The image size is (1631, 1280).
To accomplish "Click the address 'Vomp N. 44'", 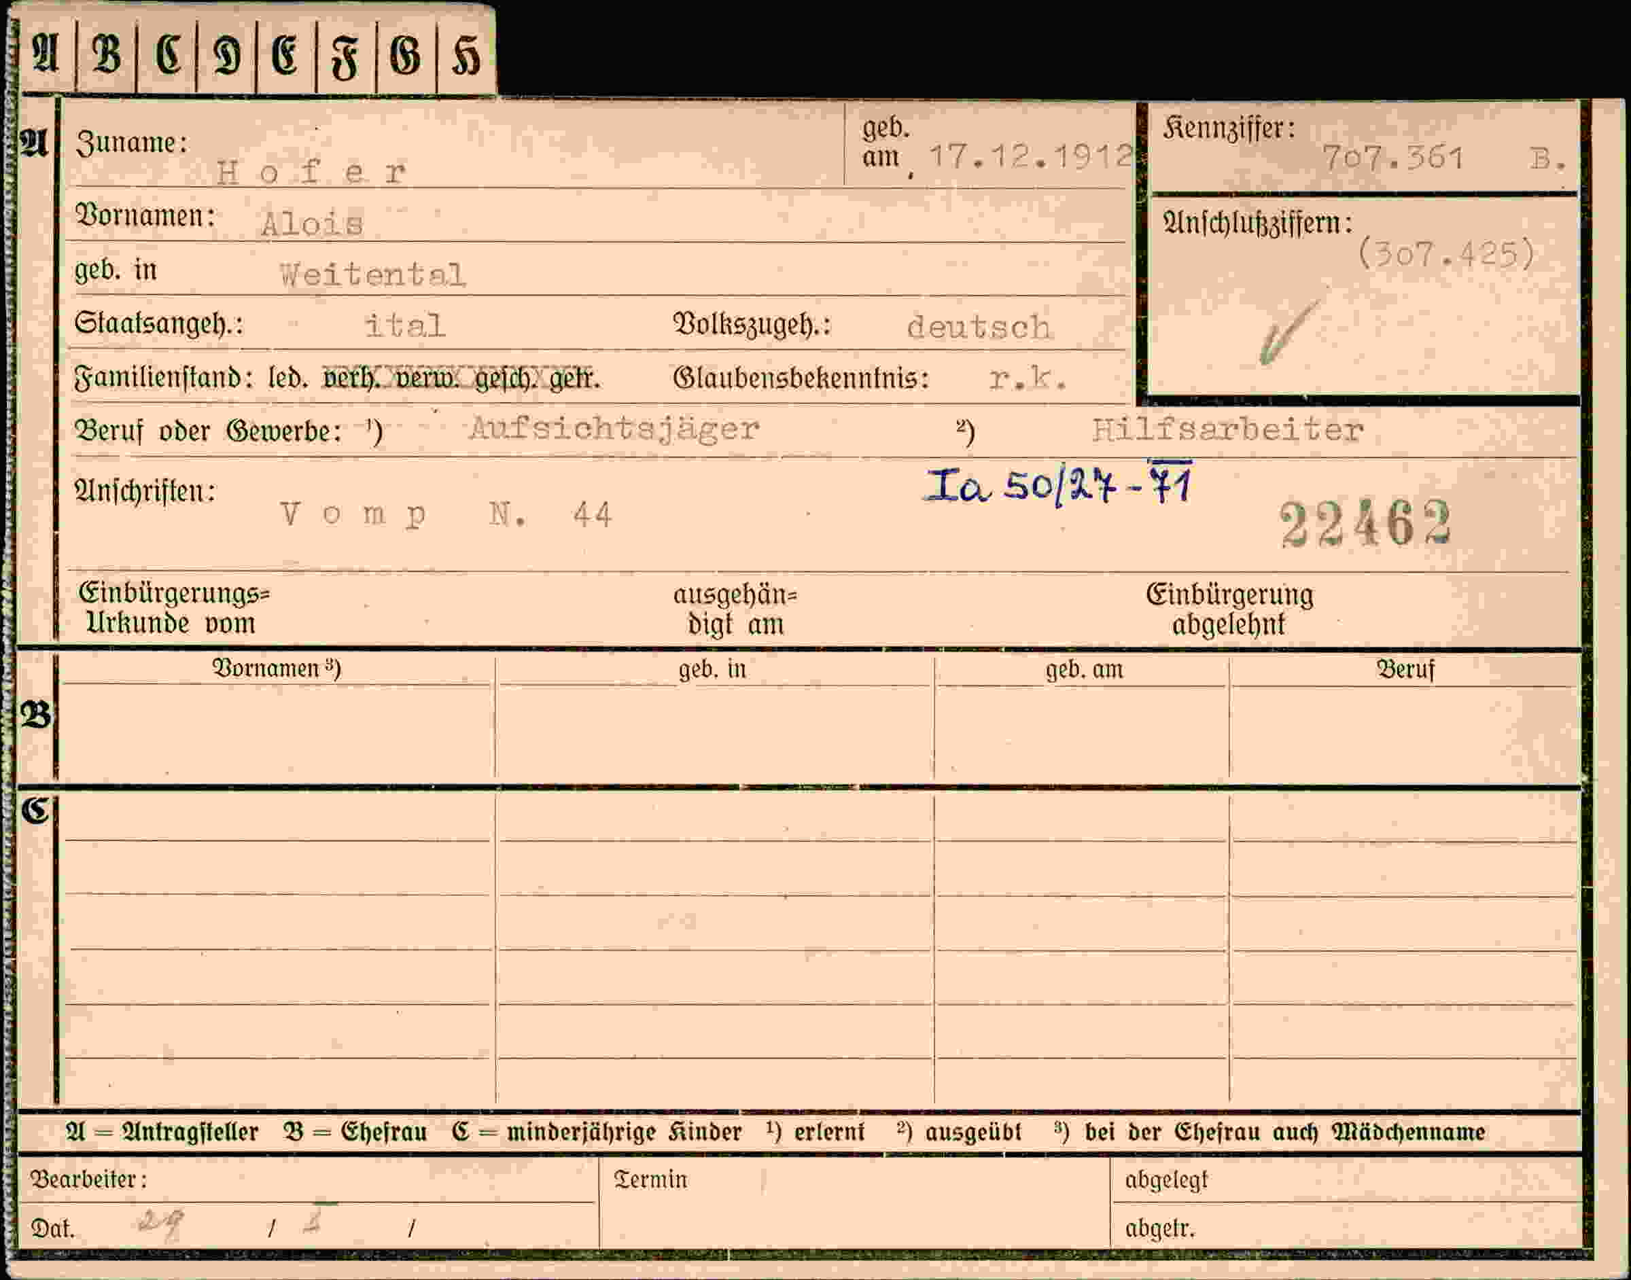I will 446,514.
